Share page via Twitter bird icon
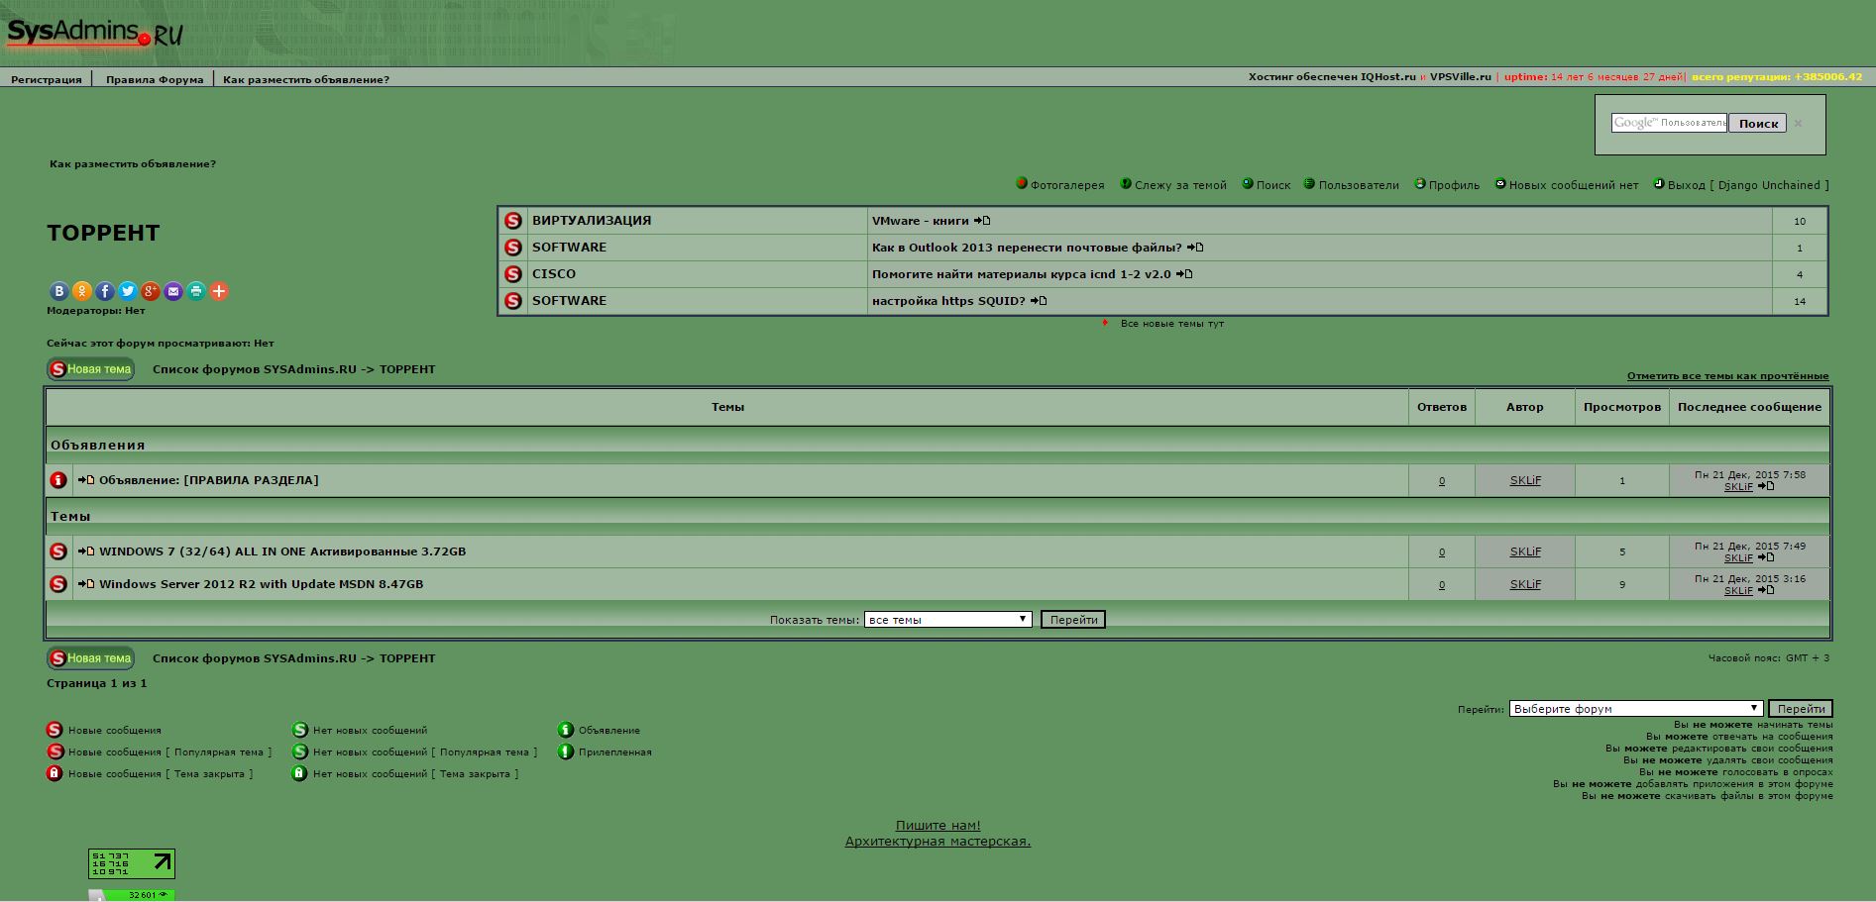The height and width of the screenshot is (902, 1876). [128, 291]
